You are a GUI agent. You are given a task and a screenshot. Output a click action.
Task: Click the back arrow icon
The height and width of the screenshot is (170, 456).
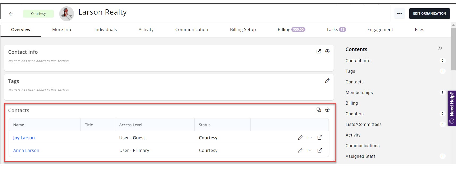pyautogui.click(x=11, y=14)
